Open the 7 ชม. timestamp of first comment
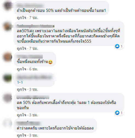 (33, 18)
